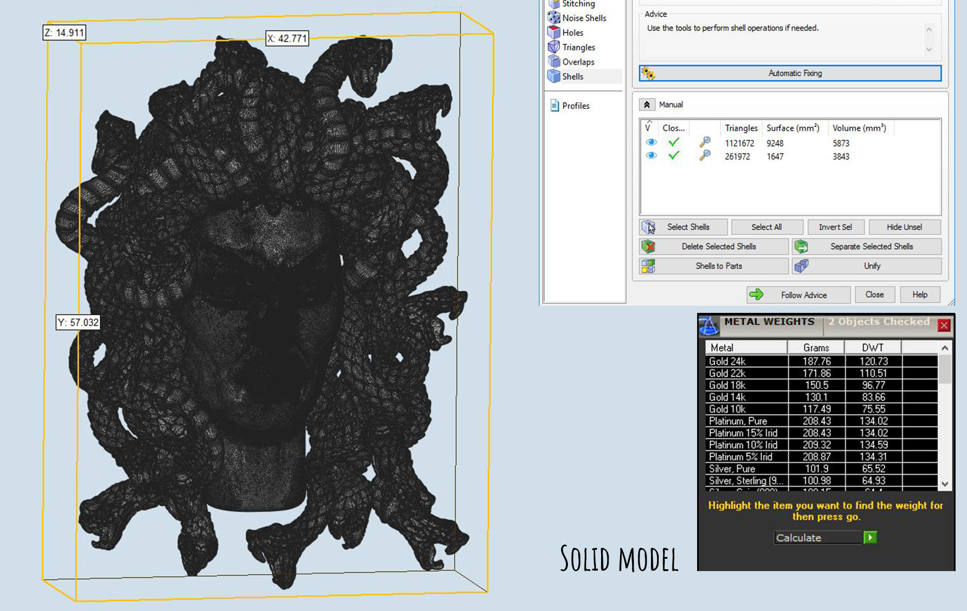967x611 pixels.
Task: Click the Triangles cube icon
Action: coord(554,47)
